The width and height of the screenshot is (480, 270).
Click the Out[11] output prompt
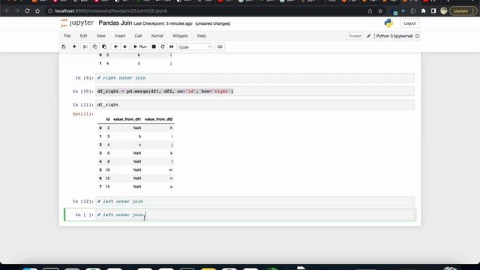[83, 114]
